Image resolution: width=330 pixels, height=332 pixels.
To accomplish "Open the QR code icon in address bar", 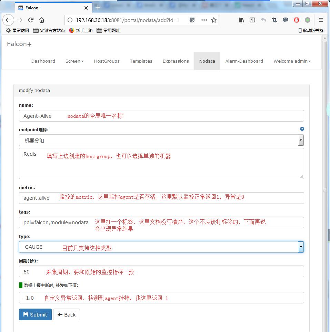I will pyautogui.click(x=192, y=20).
